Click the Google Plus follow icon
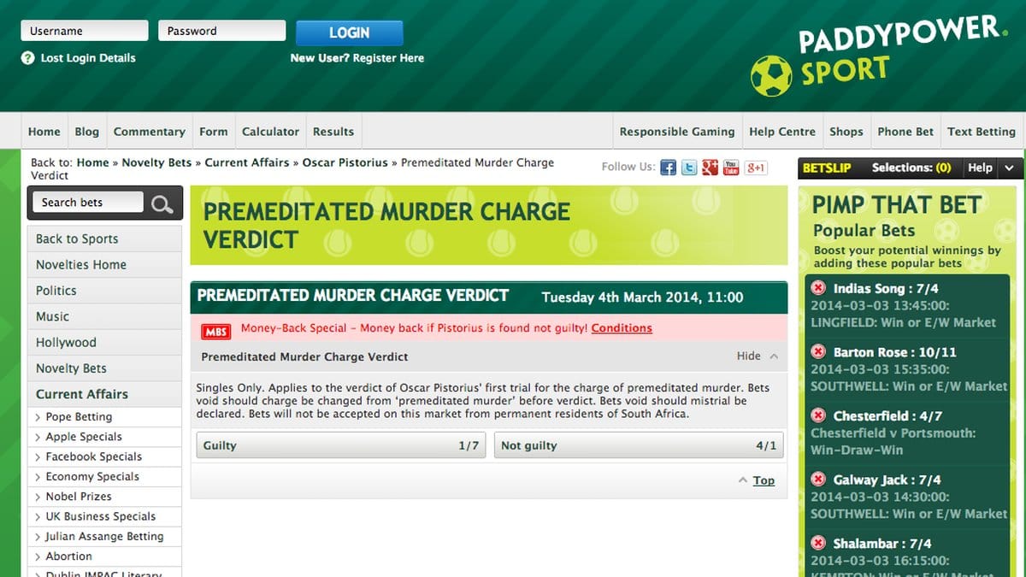 710,168
